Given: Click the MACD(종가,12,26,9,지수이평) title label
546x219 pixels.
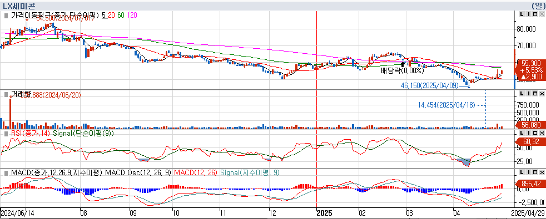Looking at the screenshot, I should [x=57, y=172].
